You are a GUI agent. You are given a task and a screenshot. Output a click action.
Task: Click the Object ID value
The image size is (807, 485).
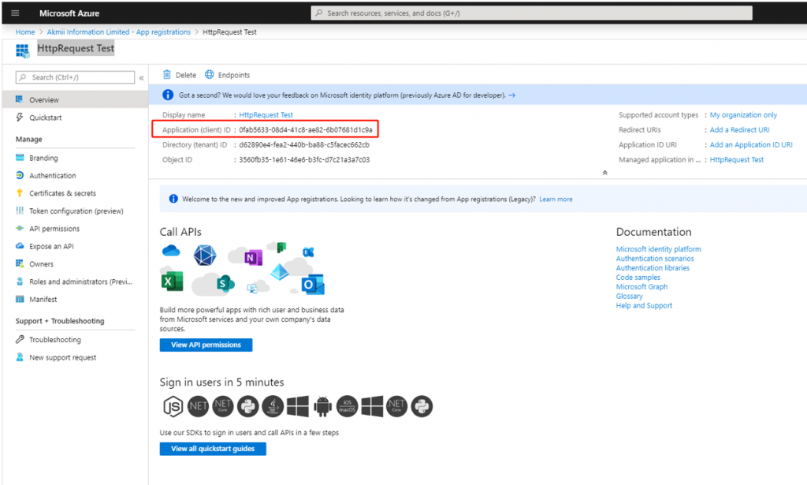304,159
